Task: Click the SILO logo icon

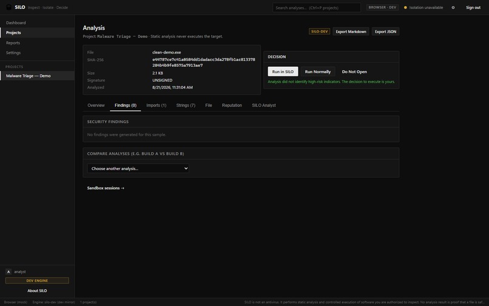Action: coord(9,7)
